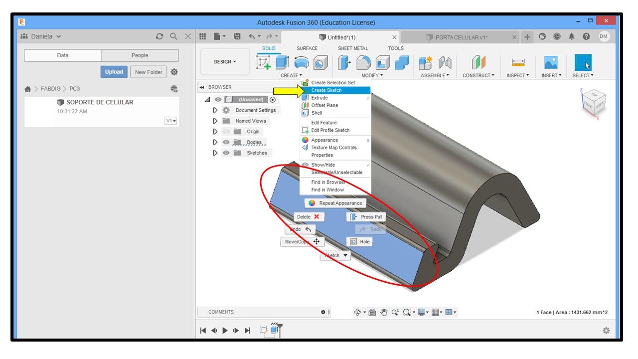Search in the data panel
This screenshot has width=638, height=359.
click(173, 36)
